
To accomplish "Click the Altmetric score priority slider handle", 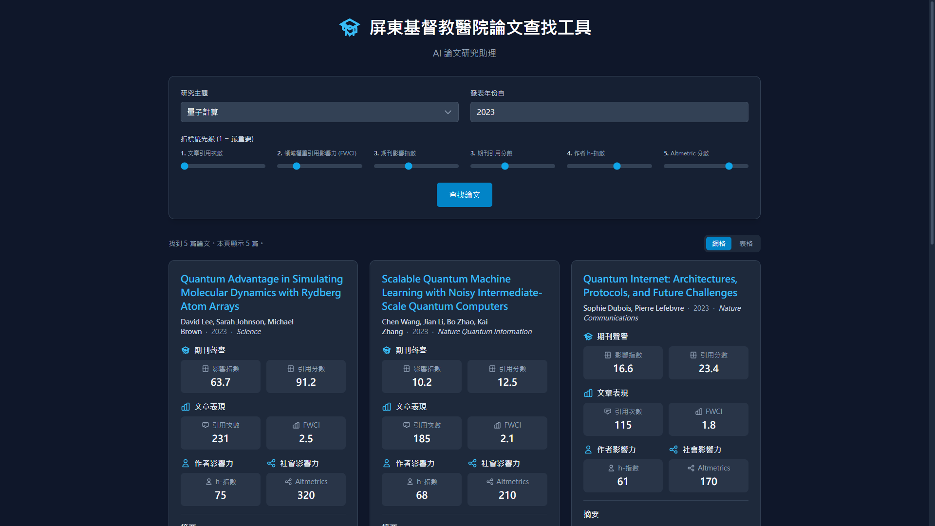I will (729, 166).
